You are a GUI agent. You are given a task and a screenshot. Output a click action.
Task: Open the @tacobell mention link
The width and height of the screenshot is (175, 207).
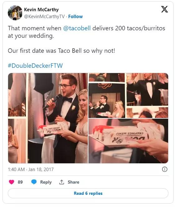pyautogui.click(x=77, y=28)
